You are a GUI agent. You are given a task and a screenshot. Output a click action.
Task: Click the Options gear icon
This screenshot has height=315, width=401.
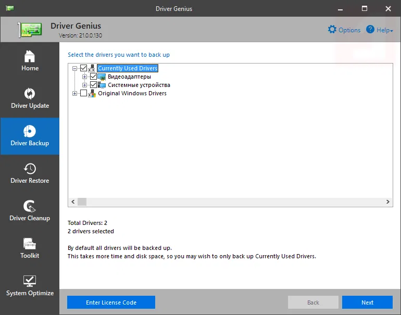[x=332, y=29]
